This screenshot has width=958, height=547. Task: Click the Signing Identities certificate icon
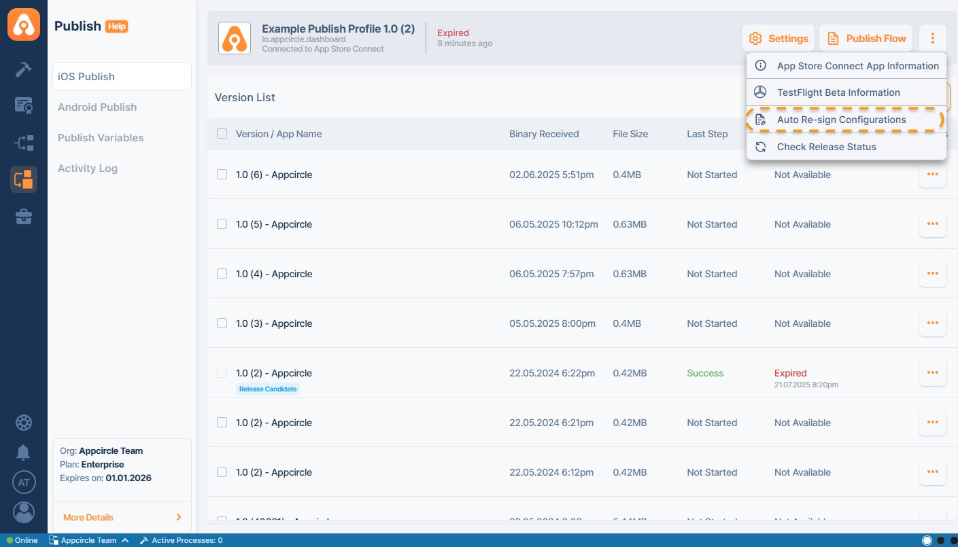[x=24, y=106]
